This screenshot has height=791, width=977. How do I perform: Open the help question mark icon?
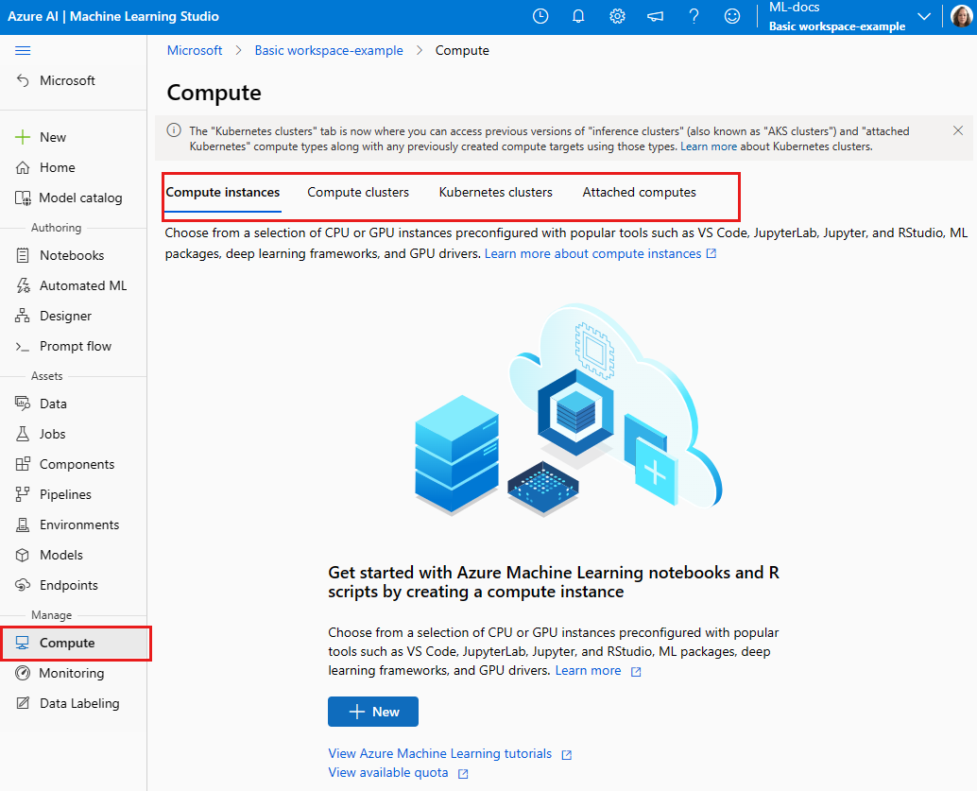click(x=694, y=16)
